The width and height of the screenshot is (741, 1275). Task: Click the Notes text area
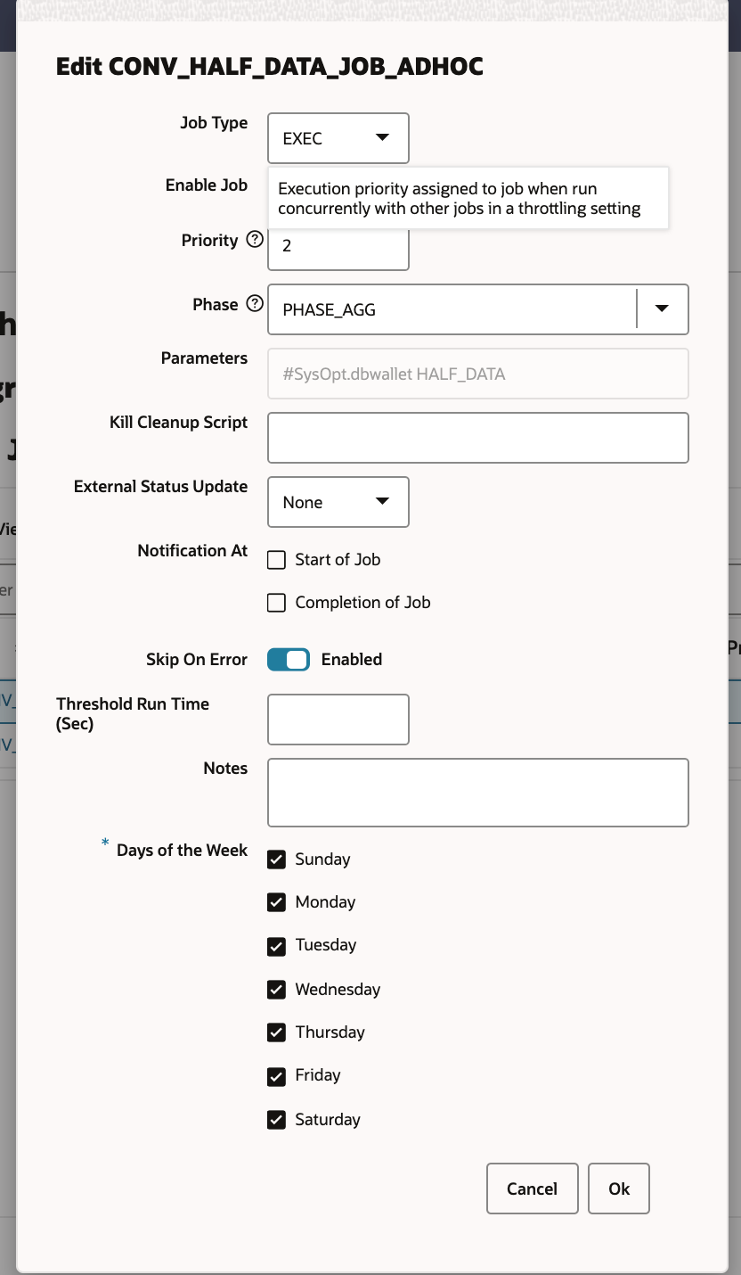click(x=478, y=793)
